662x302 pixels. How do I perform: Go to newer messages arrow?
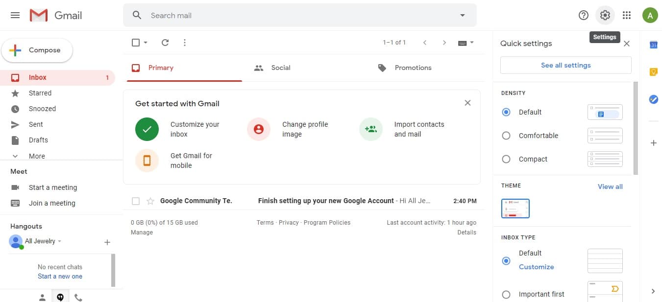click(x=425, y=43)
